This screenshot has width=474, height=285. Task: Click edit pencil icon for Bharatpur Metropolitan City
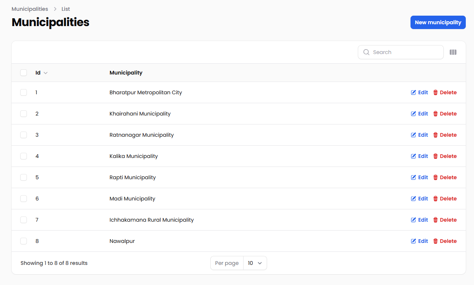[413, 93]
